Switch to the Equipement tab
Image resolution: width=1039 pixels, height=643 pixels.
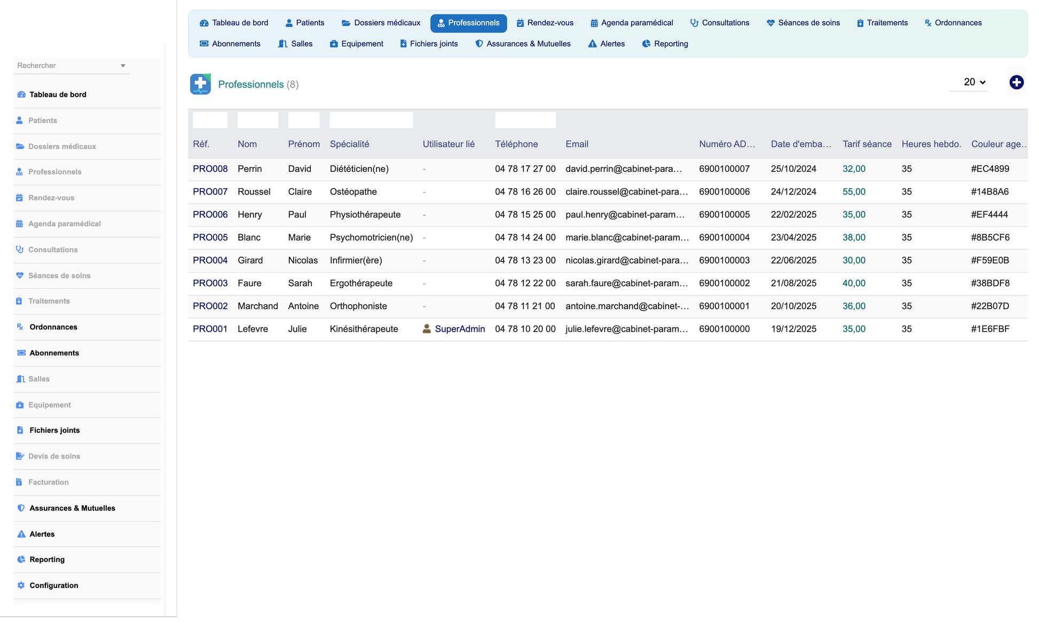coord(357,44)
